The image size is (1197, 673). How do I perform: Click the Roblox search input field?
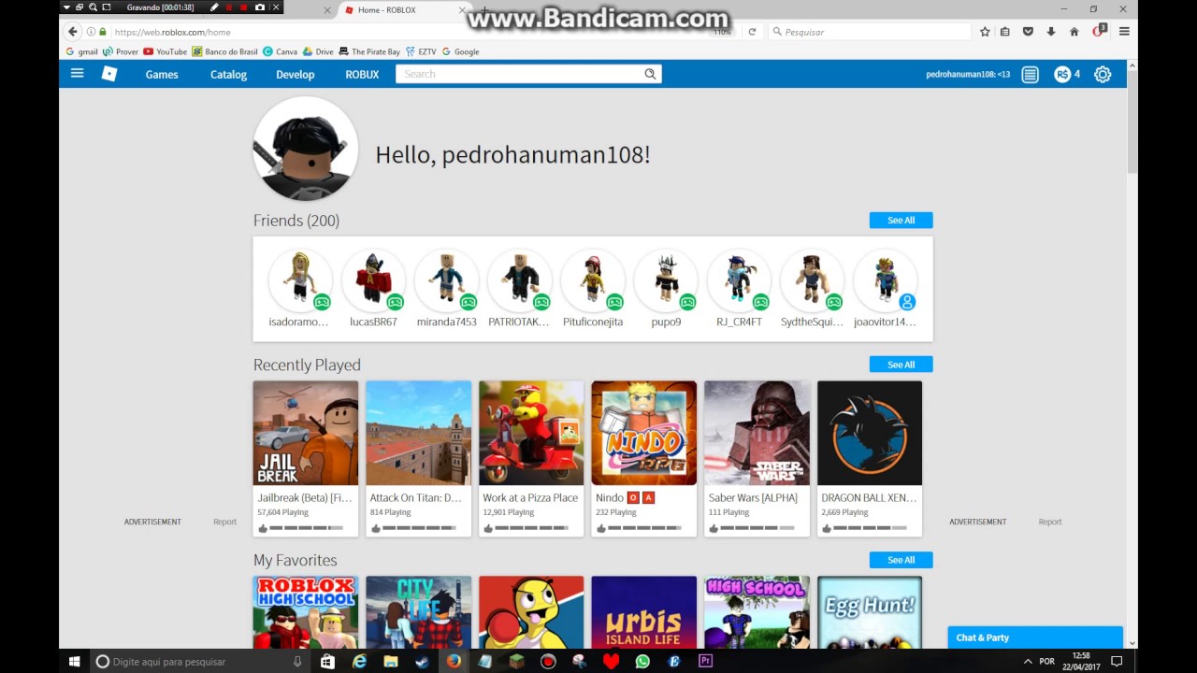(519, 74)
